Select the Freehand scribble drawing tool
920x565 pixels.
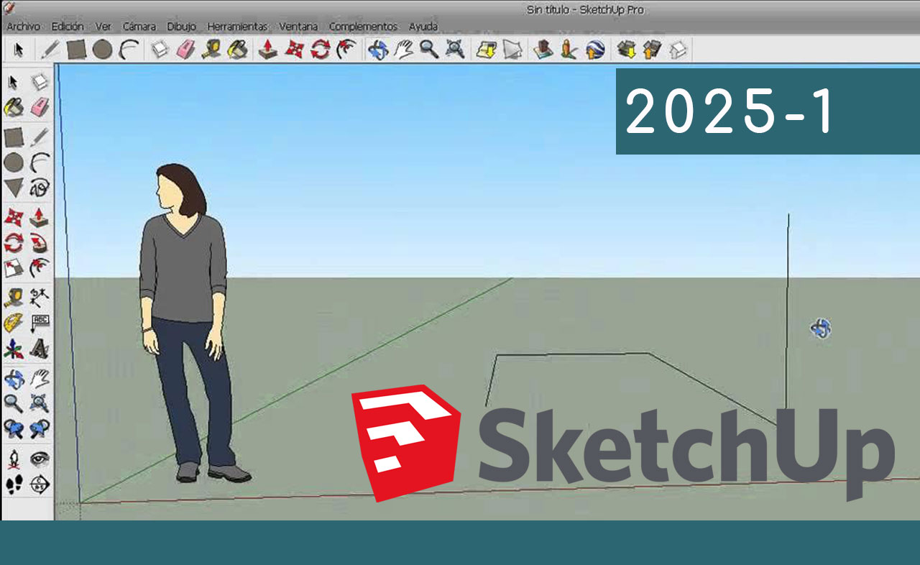[x=40, y=188]
